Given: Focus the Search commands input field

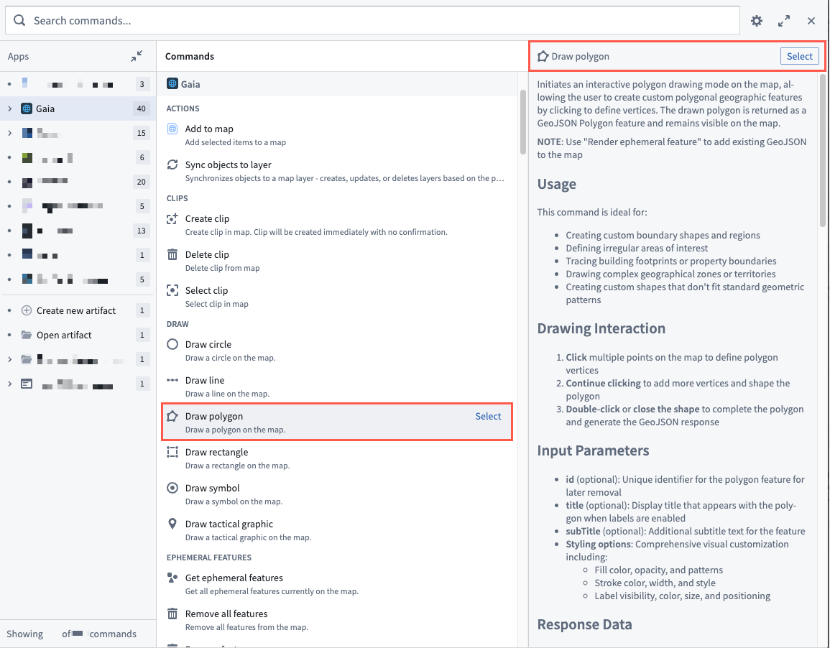Looking at the screenshot, I should click(x=381, y=21).
